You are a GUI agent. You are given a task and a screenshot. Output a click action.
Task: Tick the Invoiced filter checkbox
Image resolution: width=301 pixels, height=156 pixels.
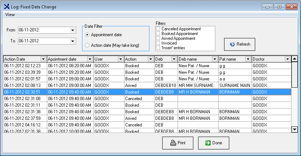pos(158,43)
